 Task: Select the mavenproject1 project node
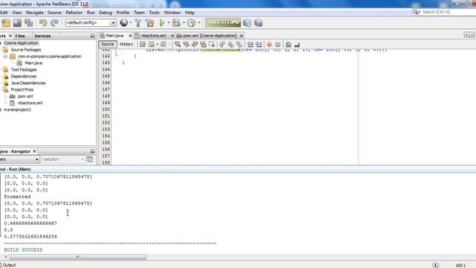pos(17,109)
